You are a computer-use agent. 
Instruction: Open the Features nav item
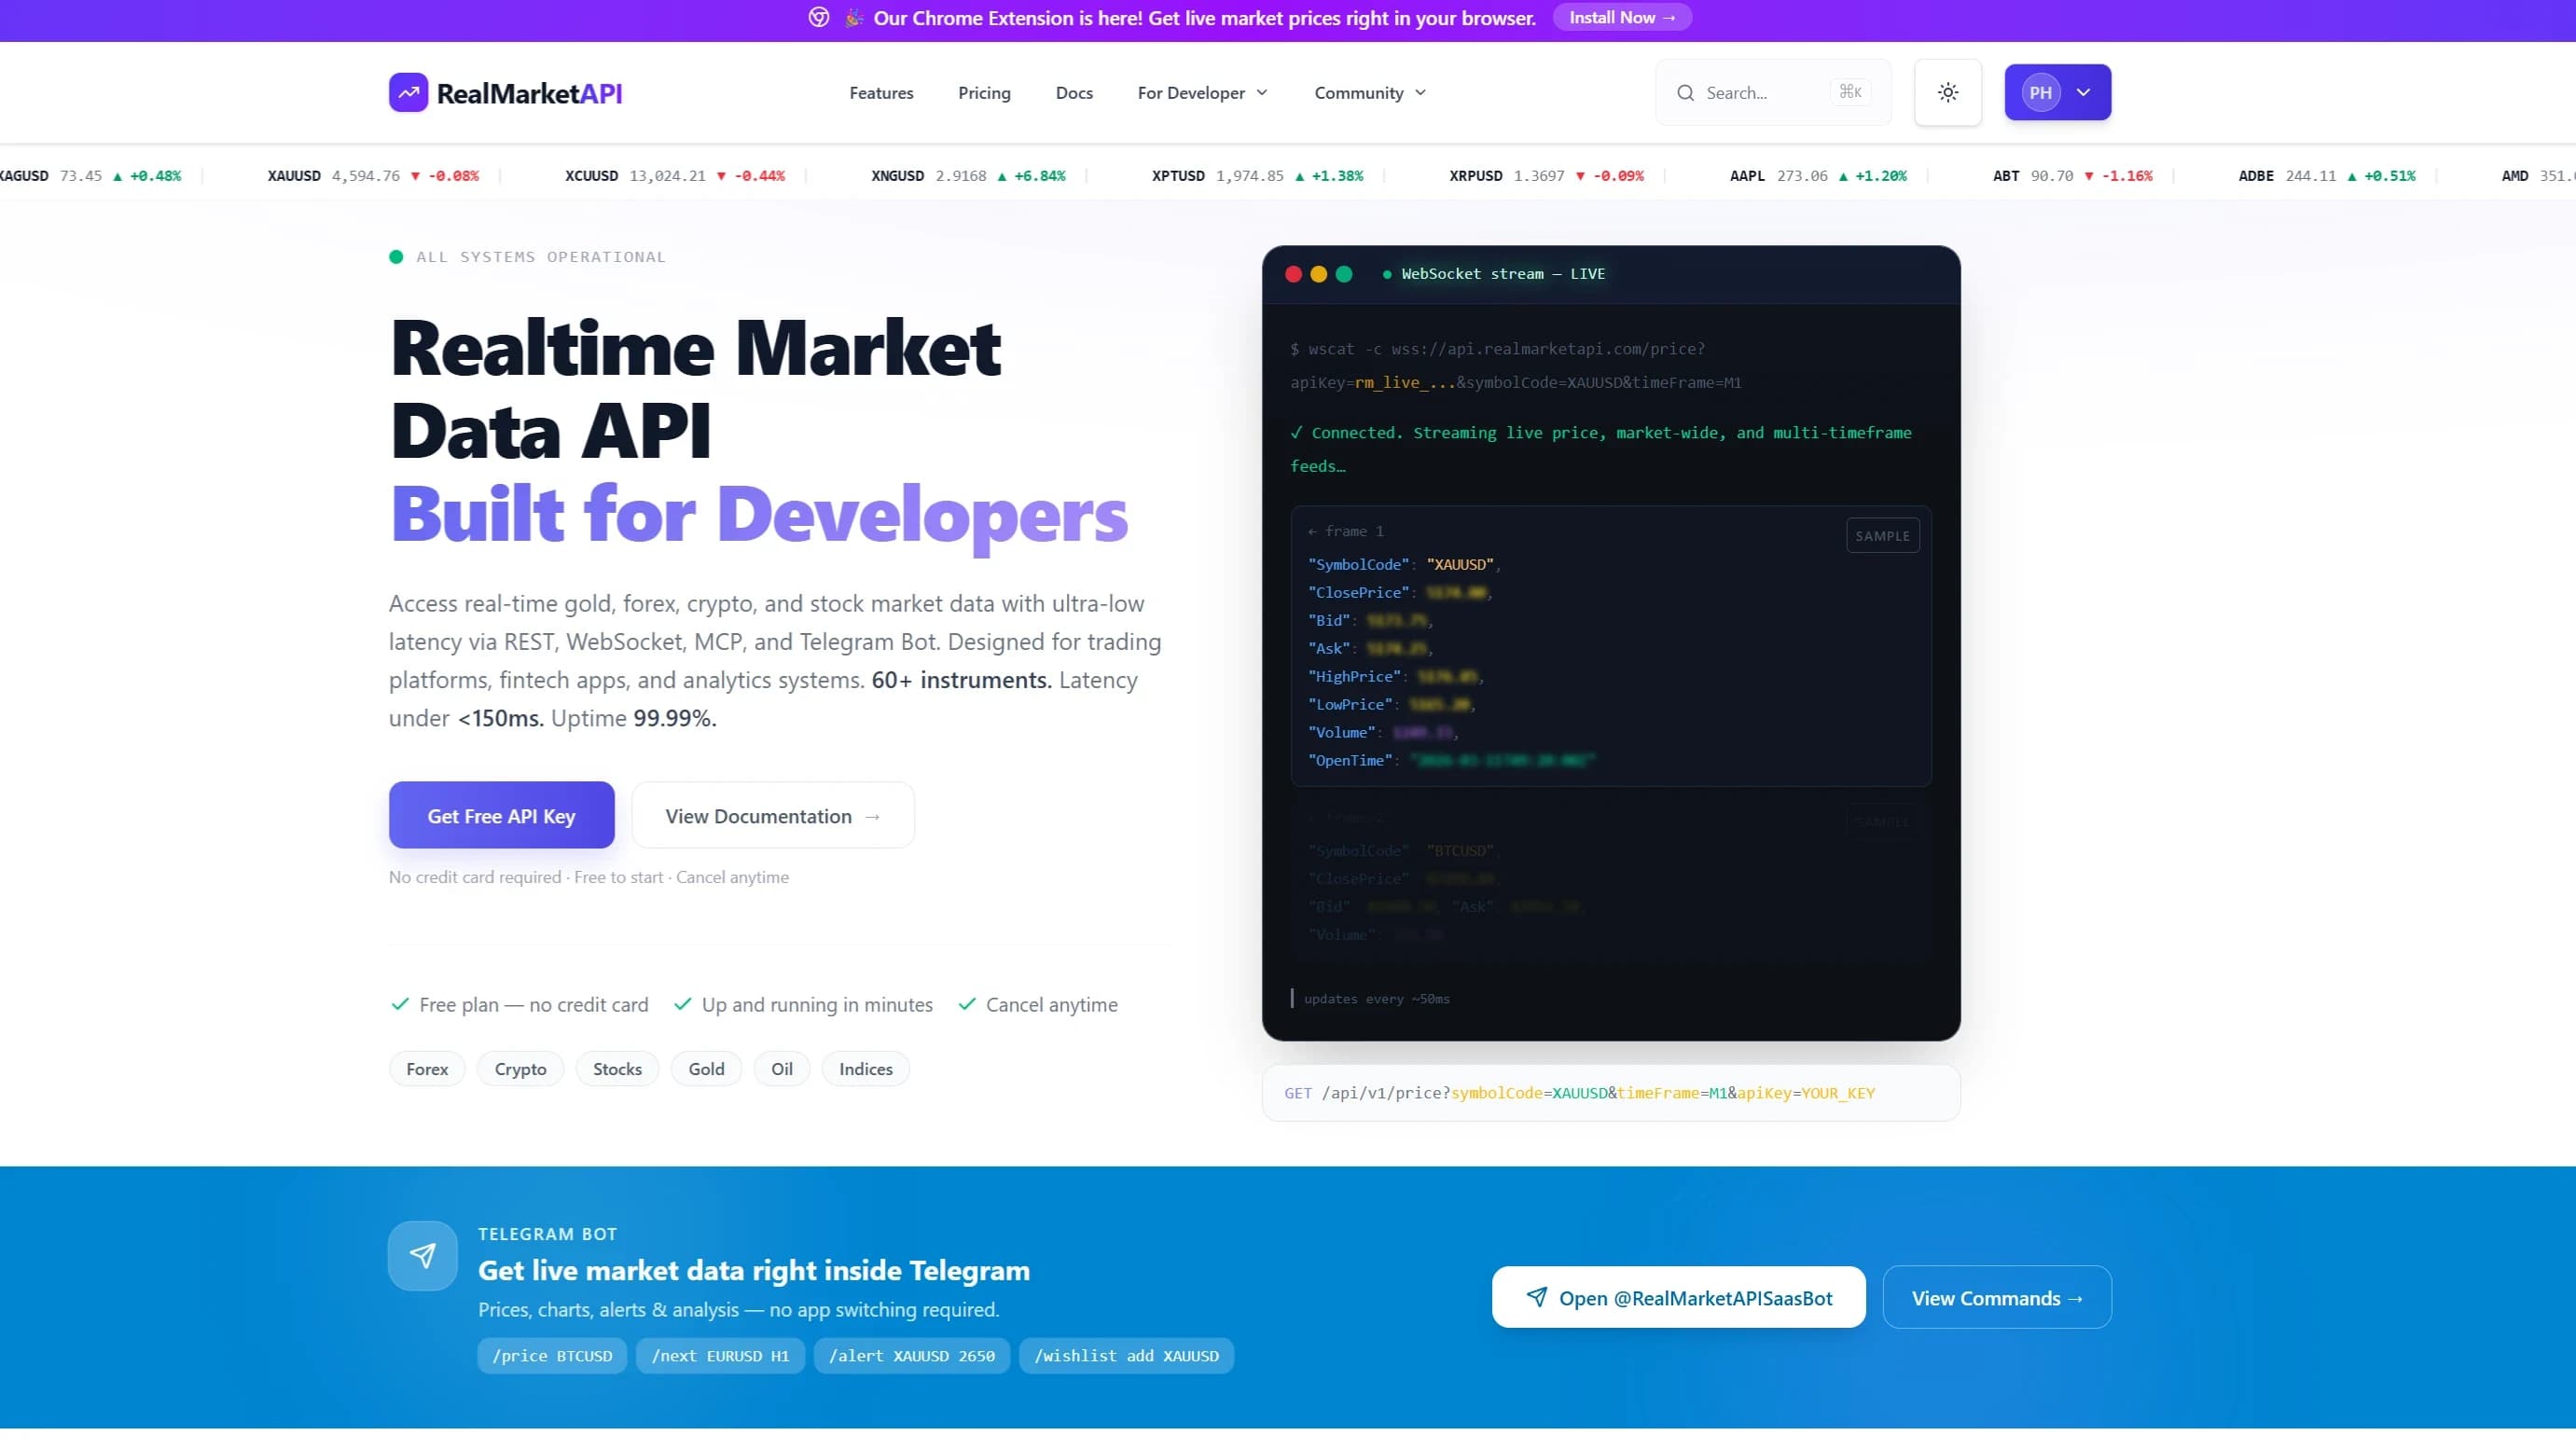point(881,93)
